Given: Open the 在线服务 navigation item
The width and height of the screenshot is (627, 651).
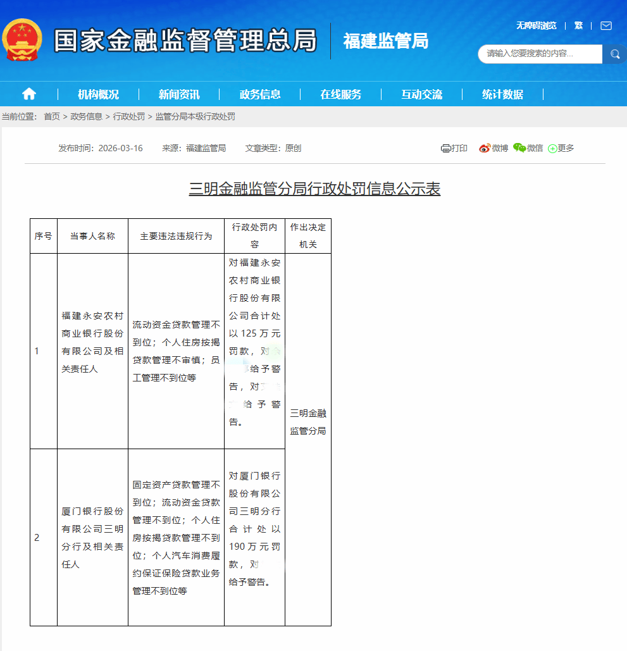Looking at the screenshot, I should tap(340, 95).
